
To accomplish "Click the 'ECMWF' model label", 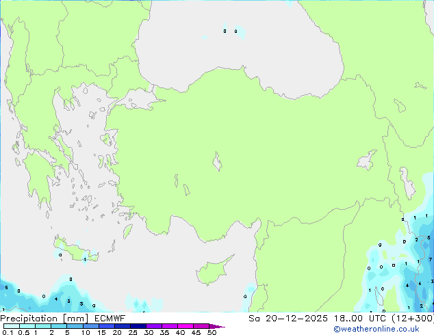I will [110, 319].
